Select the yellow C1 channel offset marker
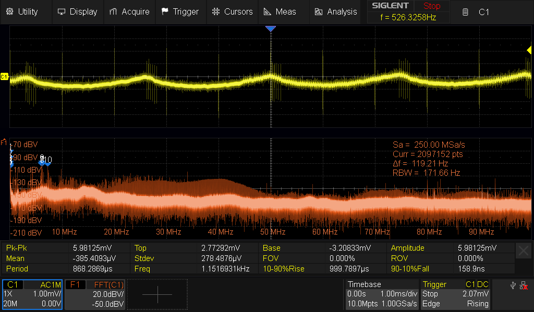The image size is (534, 312). tap(4, 77)
